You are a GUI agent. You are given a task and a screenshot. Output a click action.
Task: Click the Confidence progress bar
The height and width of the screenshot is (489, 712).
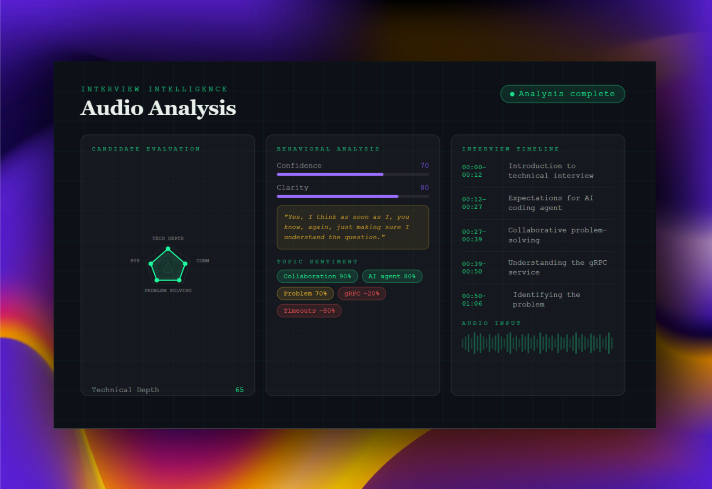click(x=352, y=175)
